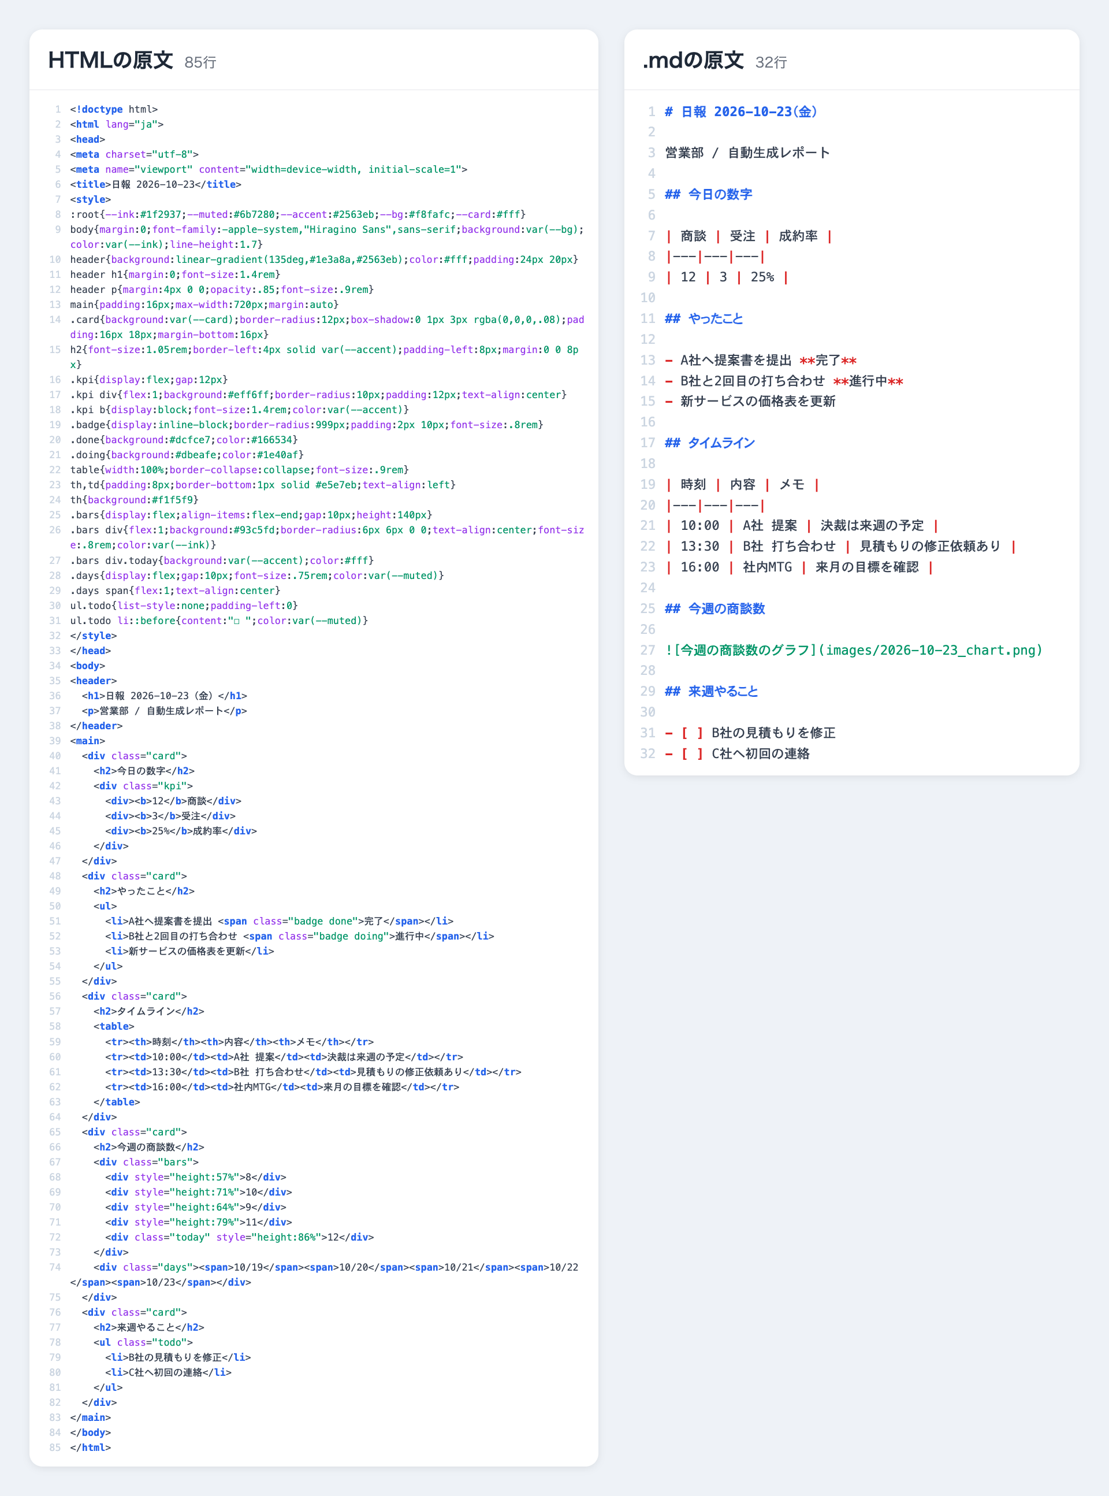The height and width of the screenshot is (1496, 1109).
Task: Click the '.done{background:#dcfce7' CSS line
Action: pos(184,440)
